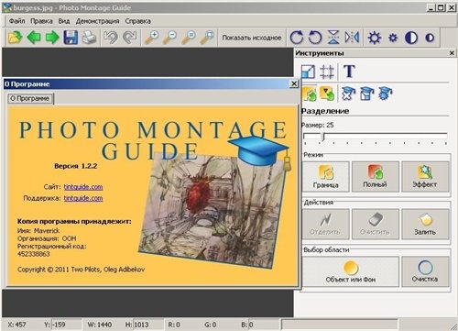Select the crop tool in Инструменты
The image size is (458, 331).
pos(327,72)
